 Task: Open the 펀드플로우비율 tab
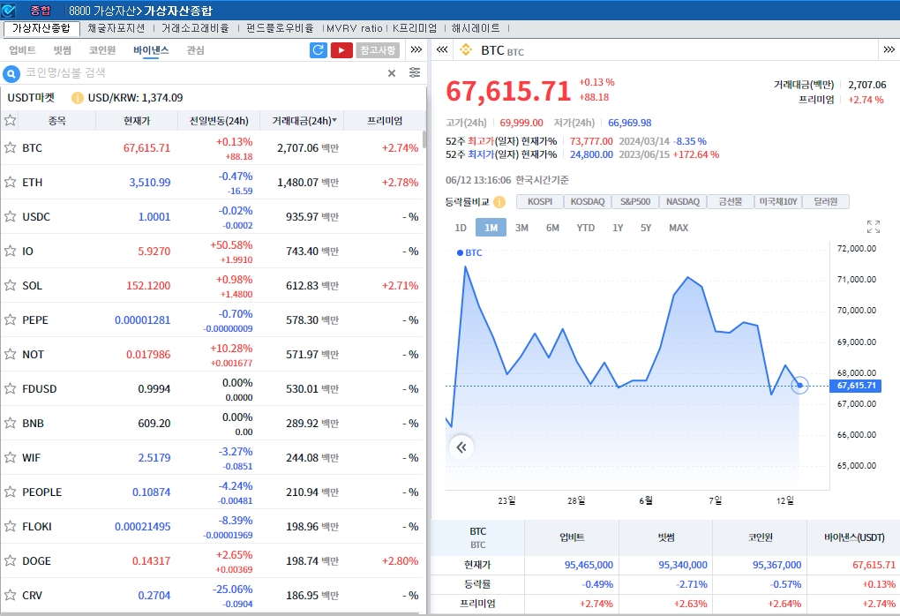(x=280, y=28)
